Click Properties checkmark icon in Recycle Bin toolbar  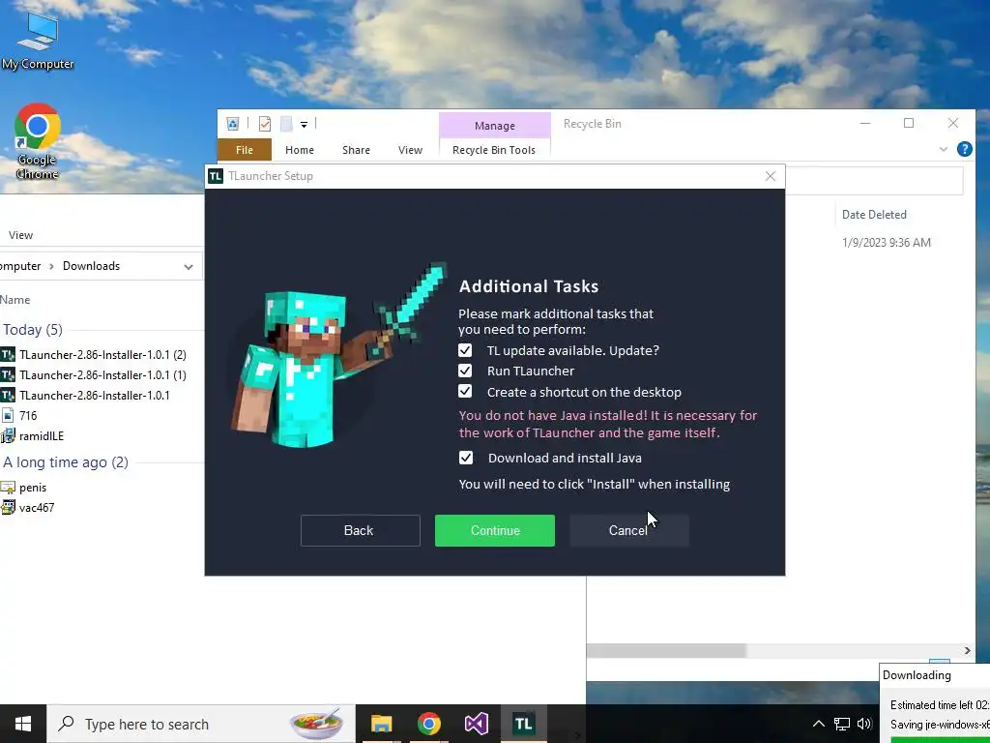coord(265,124)
